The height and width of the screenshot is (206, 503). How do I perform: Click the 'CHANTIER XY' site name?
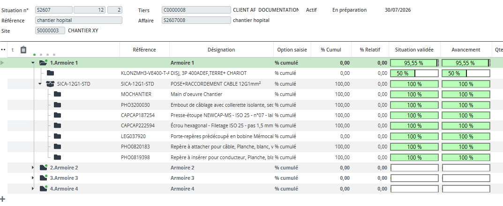point(83,31)
